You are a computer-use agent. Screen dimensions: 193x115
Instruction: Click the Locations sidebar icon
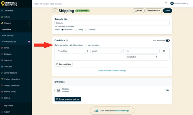tap(2, 60)
